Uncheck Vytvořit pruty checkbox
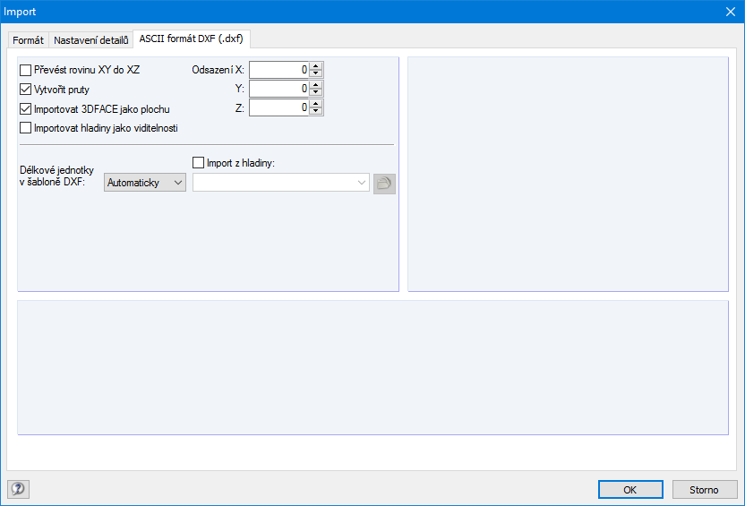 pyautogui.click(x=26, y=90)
